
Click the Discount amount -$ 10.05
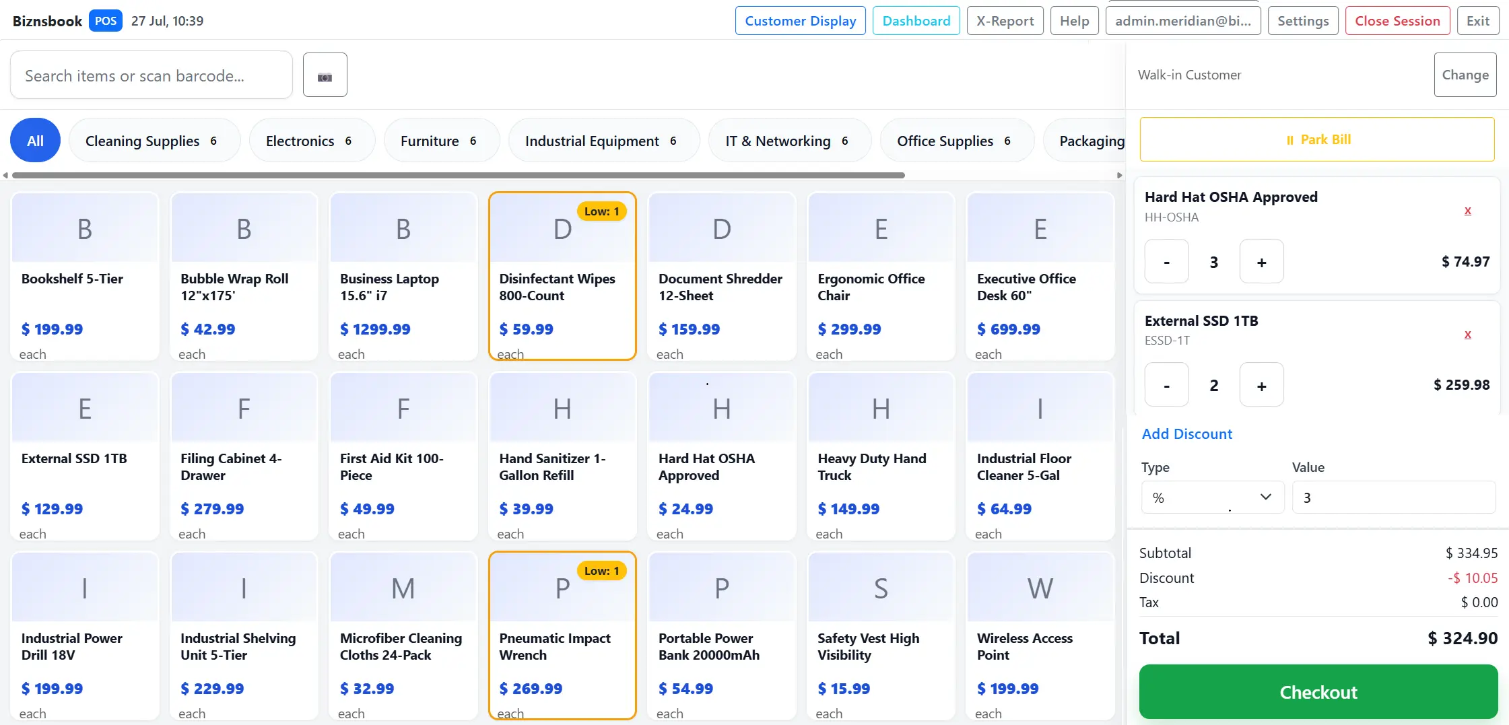coord(1473,578)
